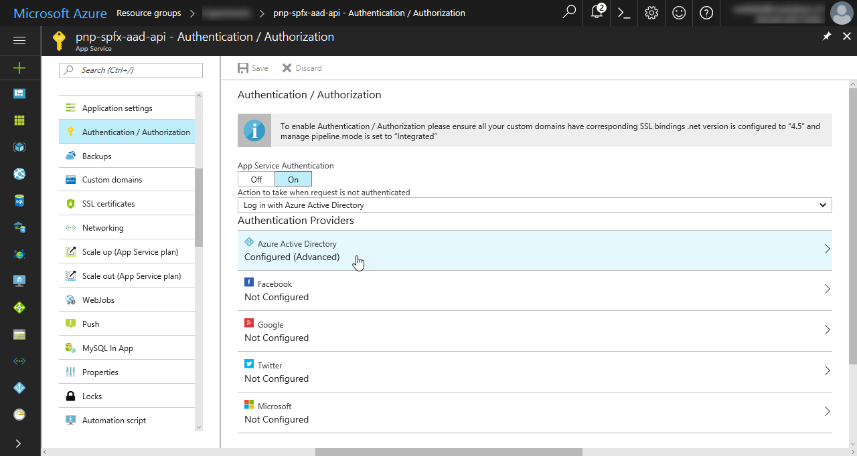Screen dimensions: 857x456
Task: Open Properties menu item
Action: [127, 372]
